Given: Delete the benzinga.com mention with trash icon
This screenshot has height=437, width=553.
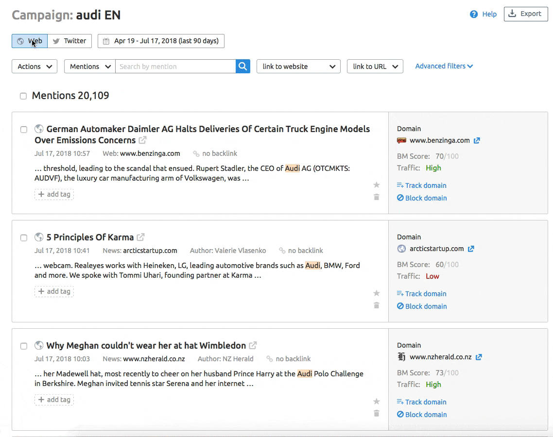Looking at the screenshot, I should (x=376, y=197).
